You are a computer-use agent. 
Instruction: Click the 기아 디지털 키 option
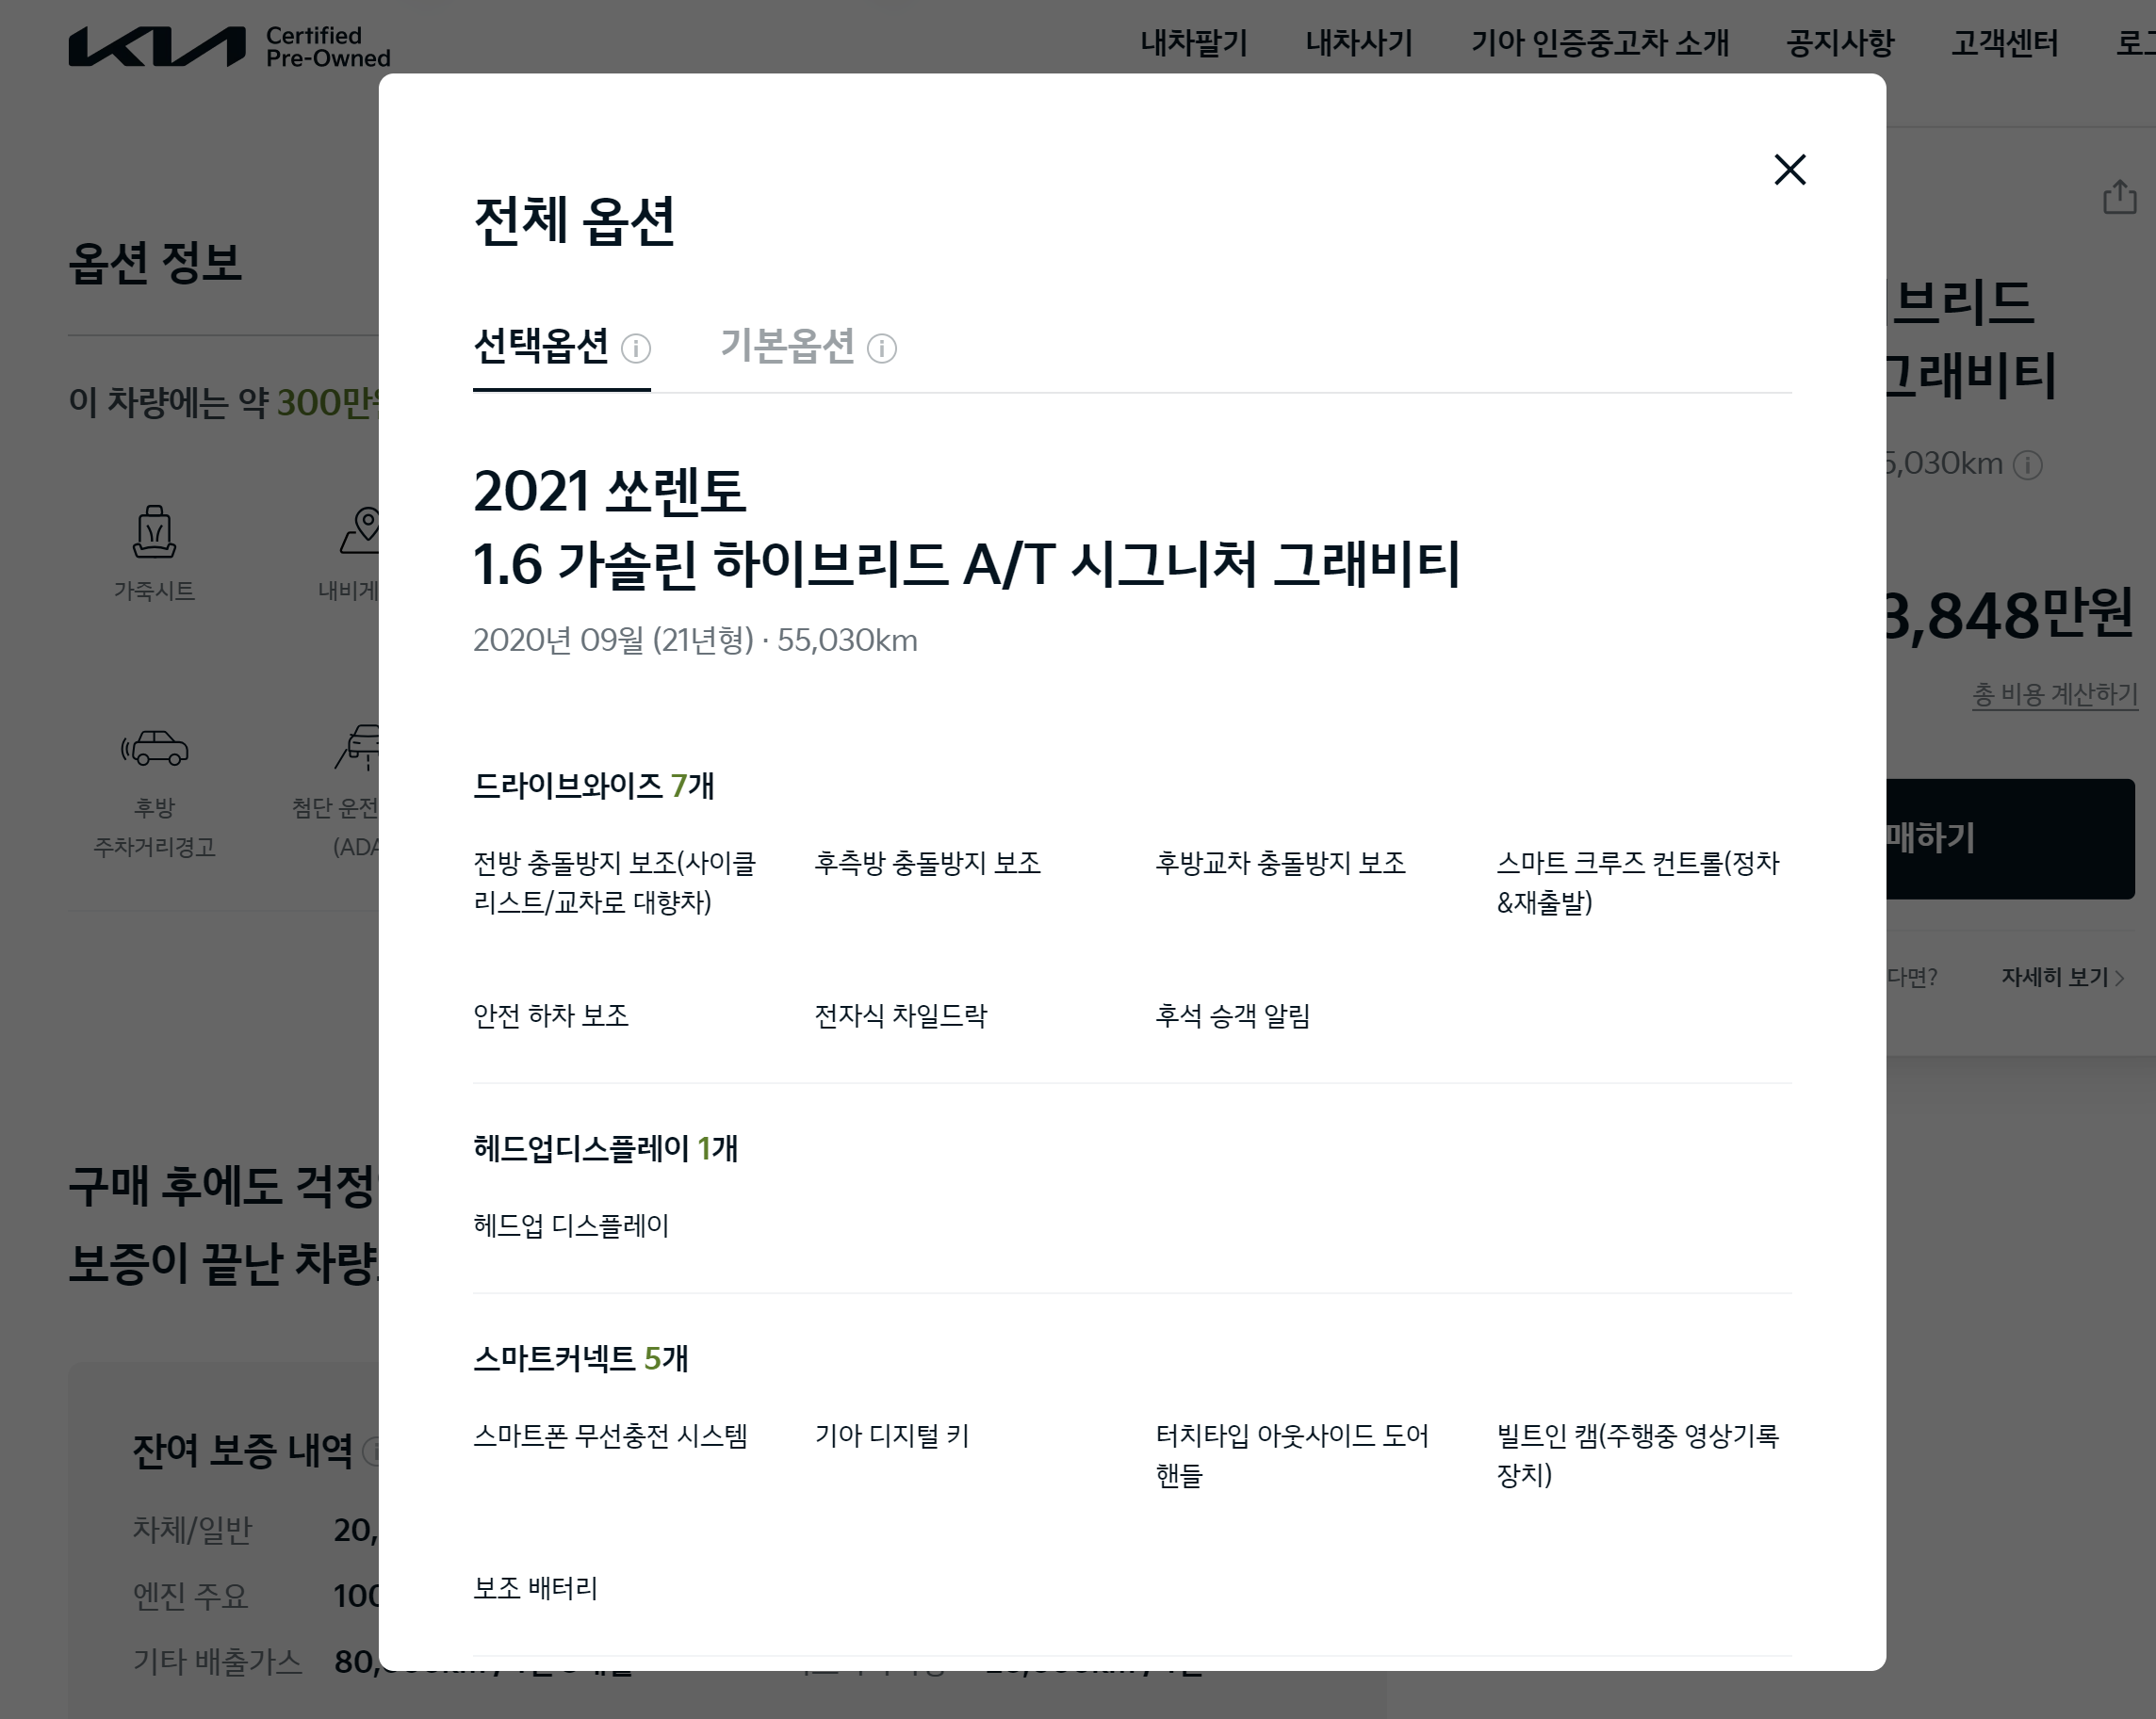(892, 1435)
